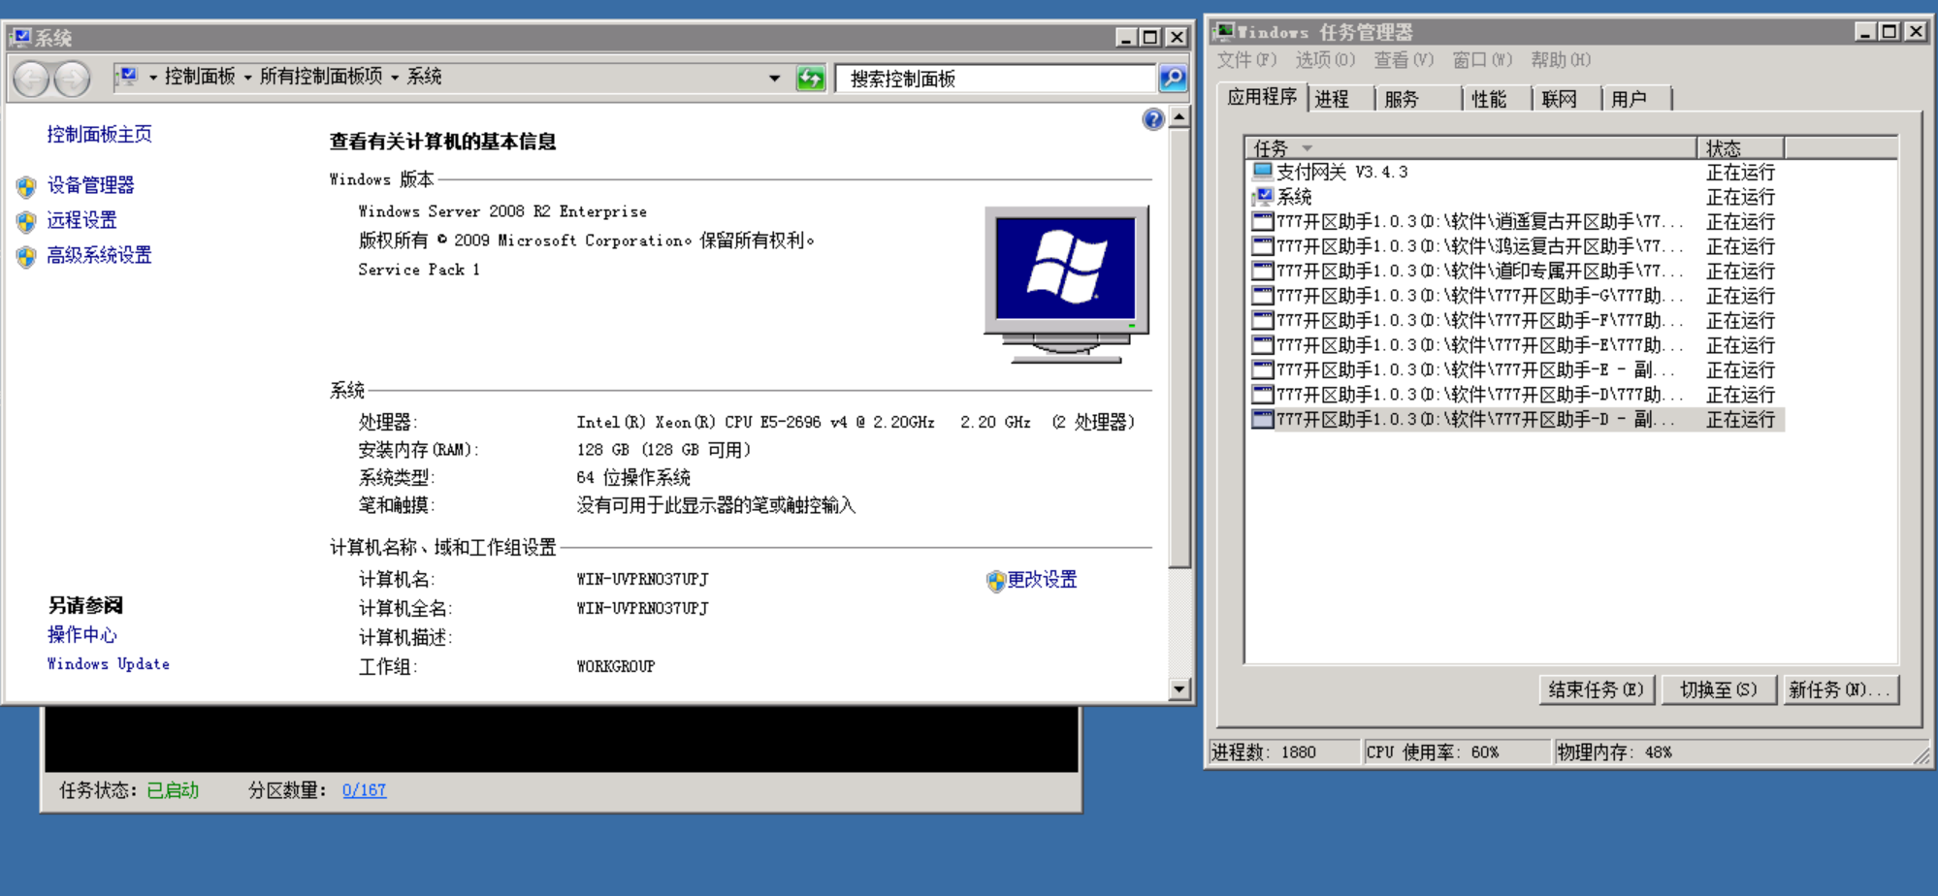This screenshot has width=1938, height=896.
Task: Open the 控制面板主页 link
Action: [99, 135]
